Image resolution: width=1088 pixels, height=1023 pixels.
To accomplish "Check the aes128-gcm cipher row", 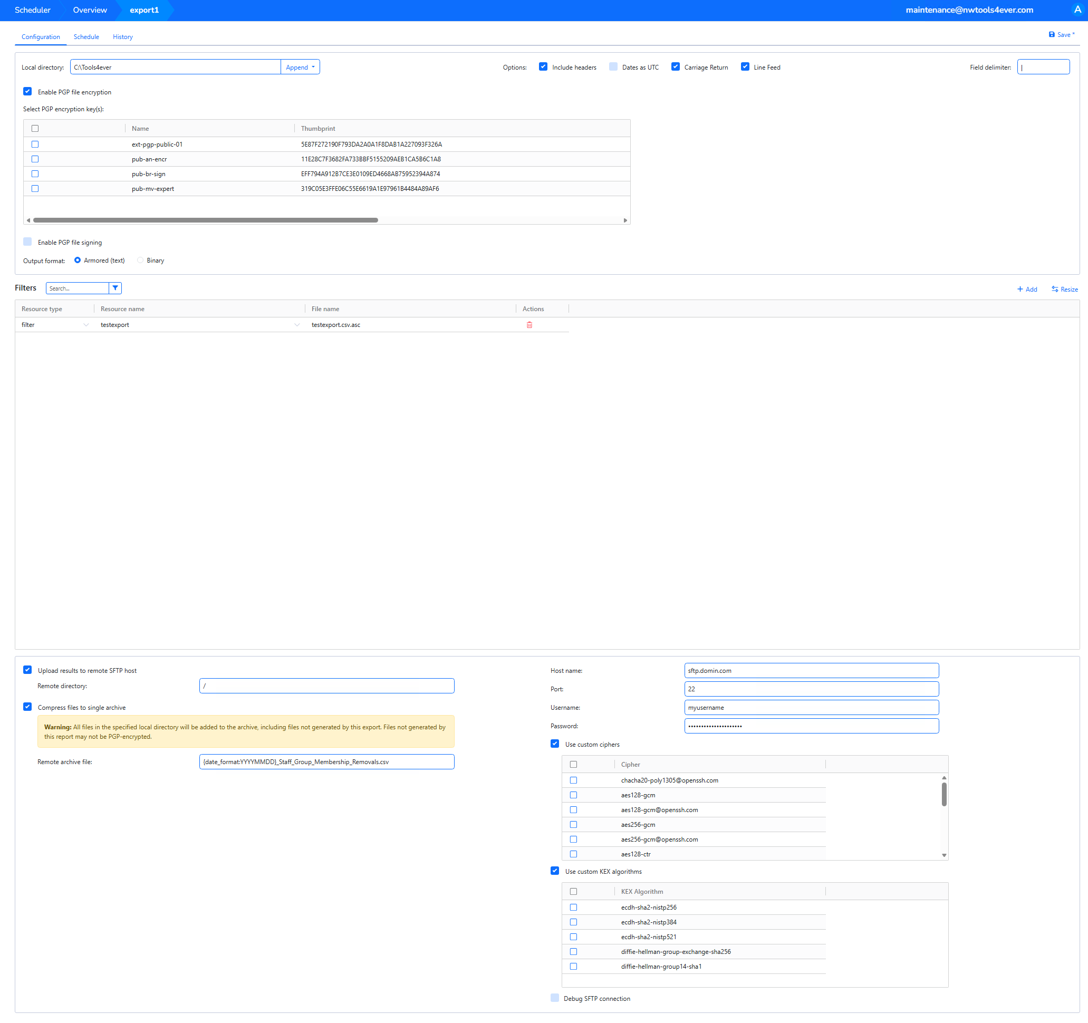I will [x=574, y=795].
